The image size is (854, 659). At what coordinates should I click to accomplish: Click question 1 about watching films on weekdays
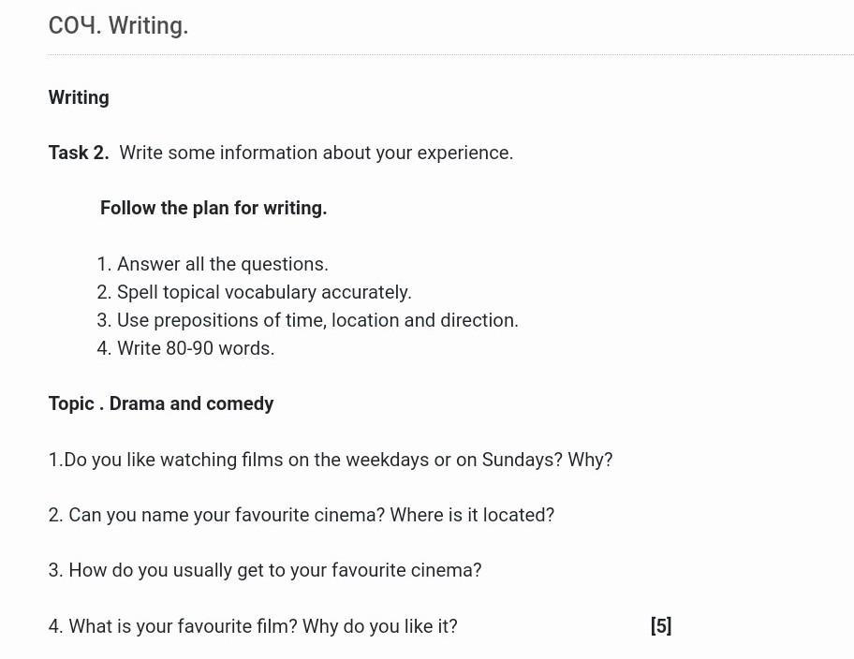tap(331, 461)
